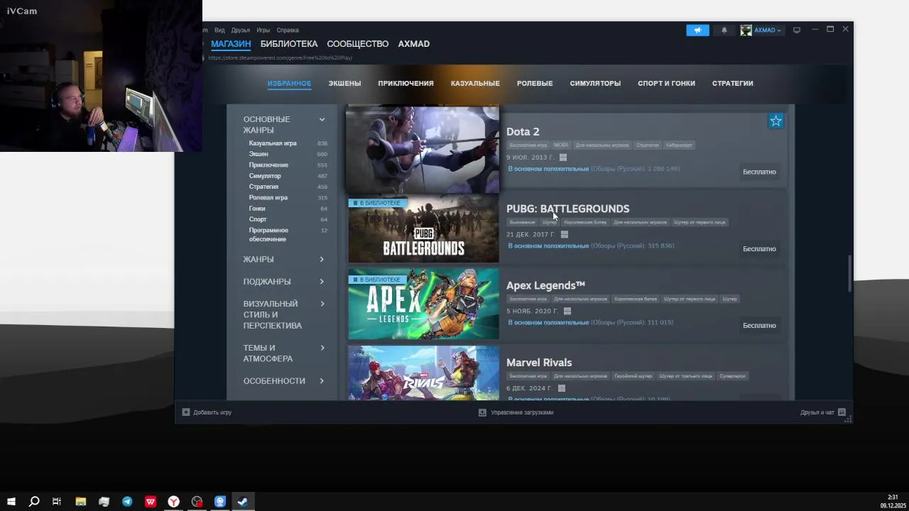909x511 pixels.
Task: Click the AXMAD profile avatar
Action: point(746,30)
